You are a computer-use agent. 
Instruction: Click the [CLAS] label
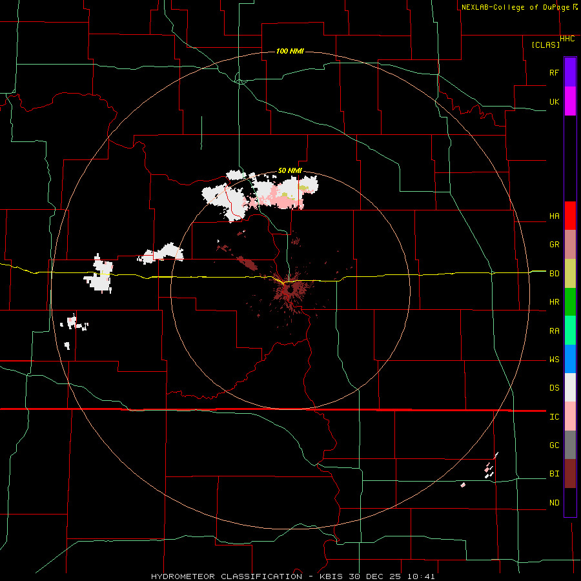click(x=545, y=45)
